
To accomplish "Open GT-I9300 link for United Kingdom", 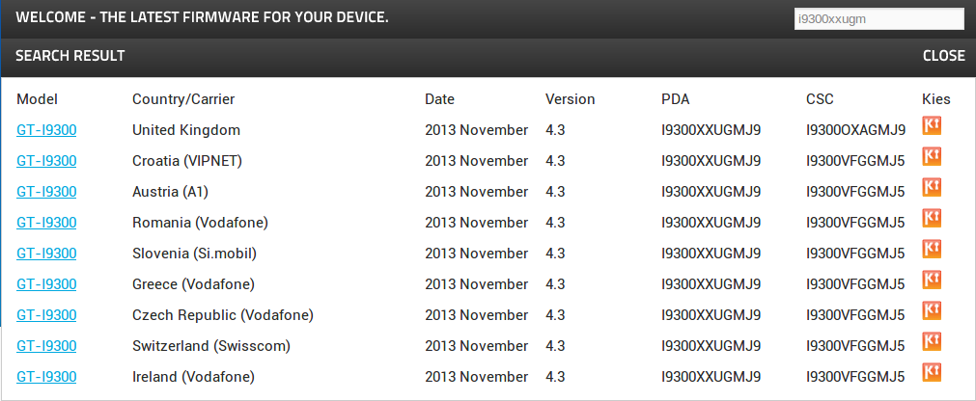I will 46,130.
